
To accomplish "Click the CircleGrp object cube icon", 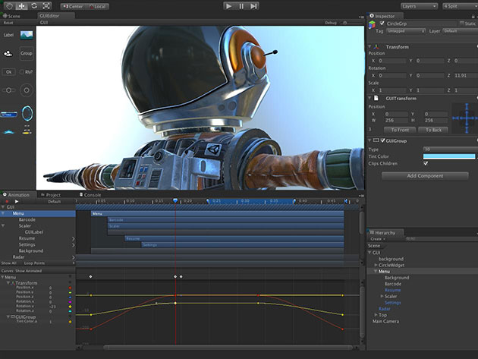I will click(x=372, y=24).
